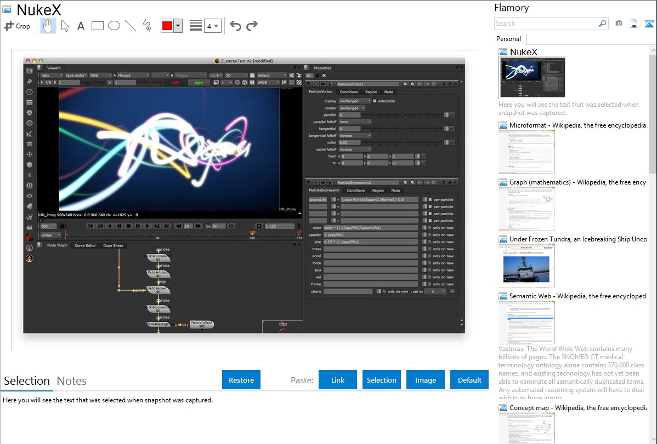The height and width of the screenshot is (444, 657).
Task: Undo the last annotation
Action: 235,26
